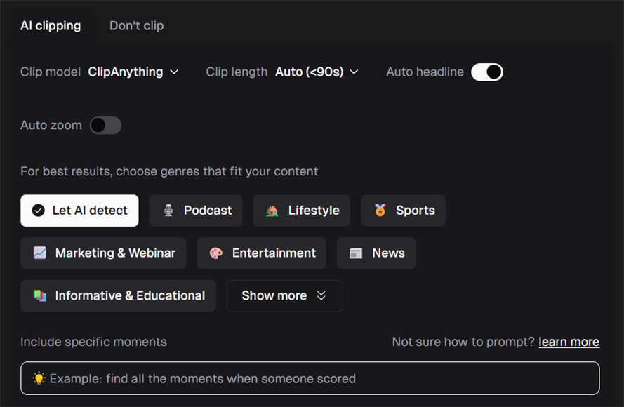Image resolution: width=624 pixels, height=407 pixels.
Task: Click the chevron beside Auto (<90s)
Action: [354, 72]
